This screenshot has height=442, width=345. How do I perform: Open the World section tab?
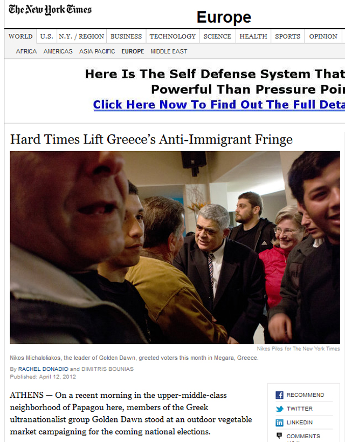[20, 36]
